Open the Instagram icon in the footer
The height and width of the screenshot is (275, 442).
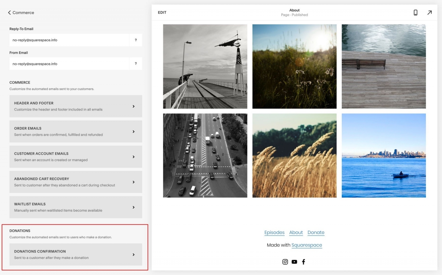285,261
